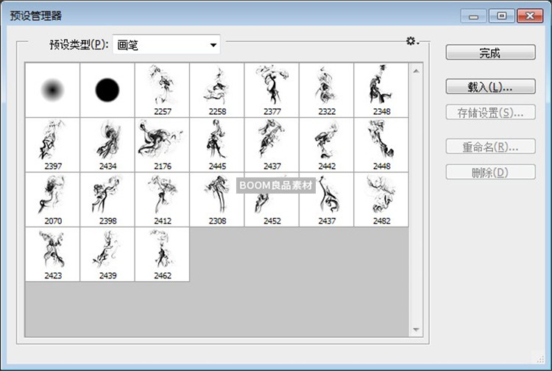Click the scrollbar up arrow in brush list
This screenshot has width=552, height=371.
(416, 71)
